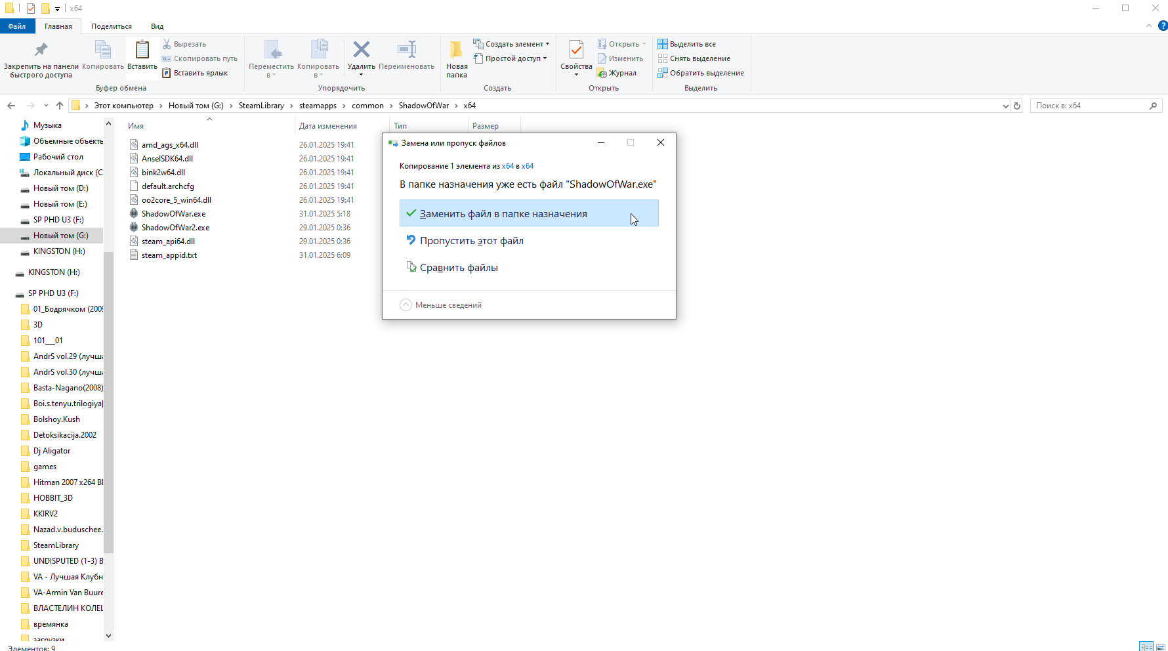1168x651 pixels.
Task: Click the Cut scissors icon
Action: click(167, 44)
